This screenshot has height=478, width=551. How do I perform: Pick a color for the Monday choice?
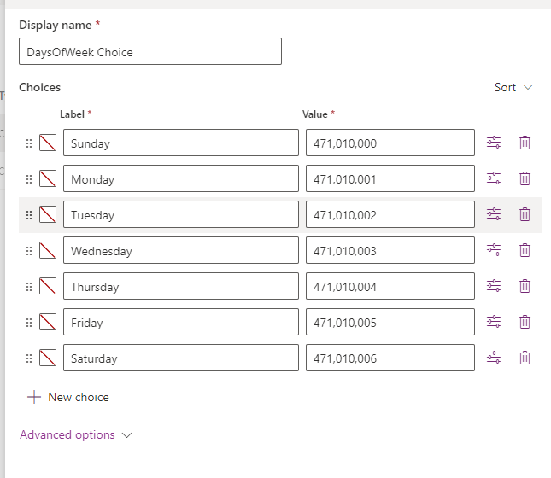(x=48, y=178)
